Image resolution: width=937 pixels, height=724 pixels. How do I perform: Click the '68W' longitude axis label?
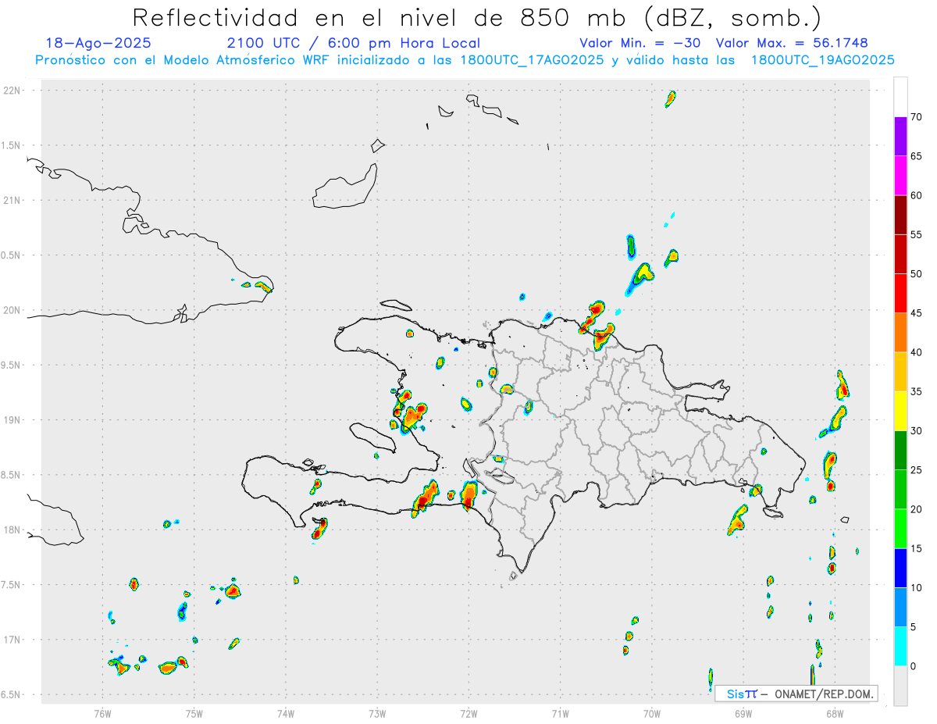pyautogui.click(x=835, y=713)
